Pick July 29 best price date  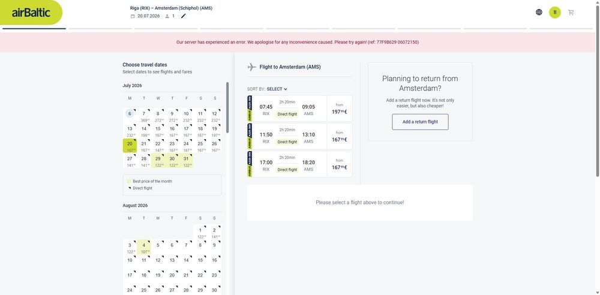click(x=158, y=161)
